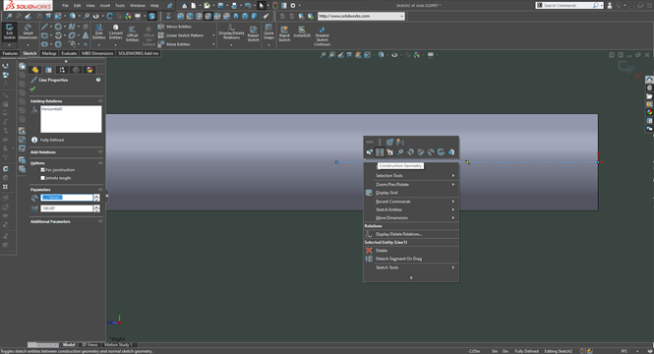Click the Rebuild traffic light icon
The image size is (654, 354).
click(274, 6)
